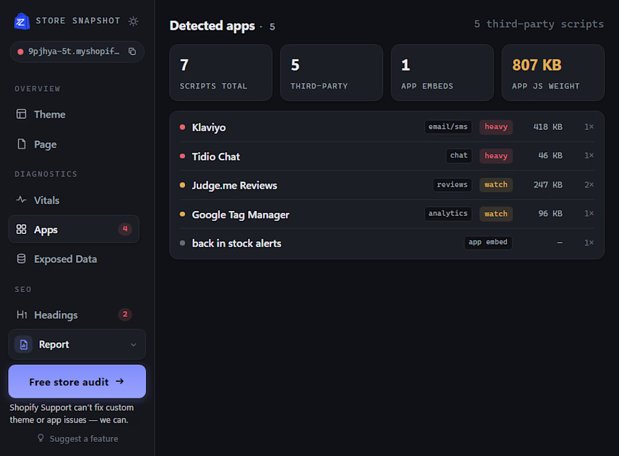This screenshot has height=456, width=619.
Task: Click the Apps grid icon
Action: (21, 229)
